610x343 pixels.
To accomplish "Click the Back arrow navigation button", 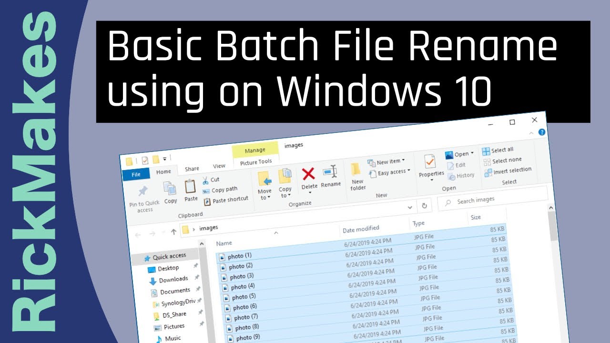I will coord(138,235).
